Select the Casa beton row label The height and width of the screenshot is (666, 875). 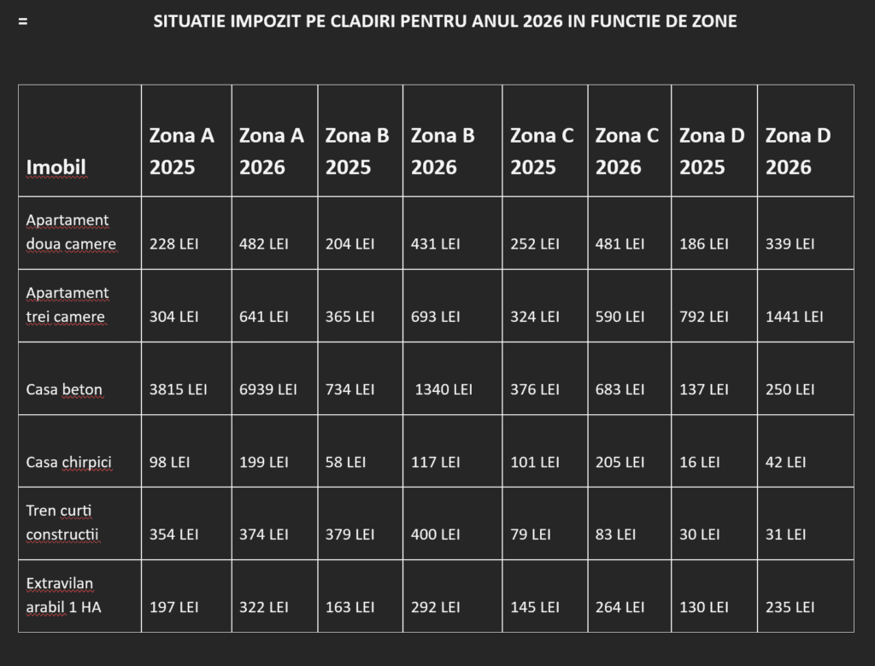click(64, 389)
